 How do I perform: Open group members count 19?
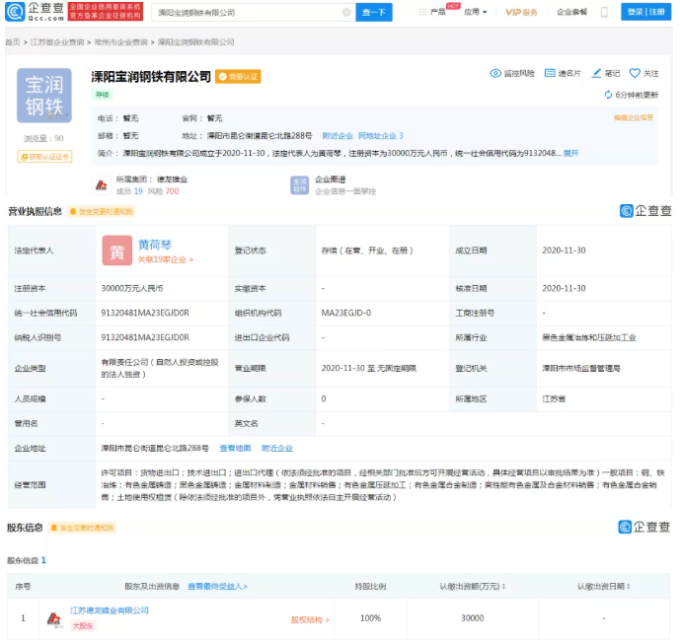pyautogui.click(x=138, y=191)
